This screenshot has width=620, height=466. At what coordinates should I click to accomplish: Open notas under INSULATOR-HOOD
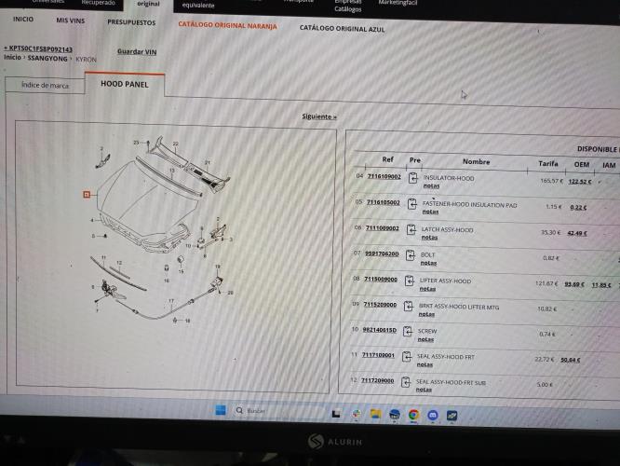431,185
